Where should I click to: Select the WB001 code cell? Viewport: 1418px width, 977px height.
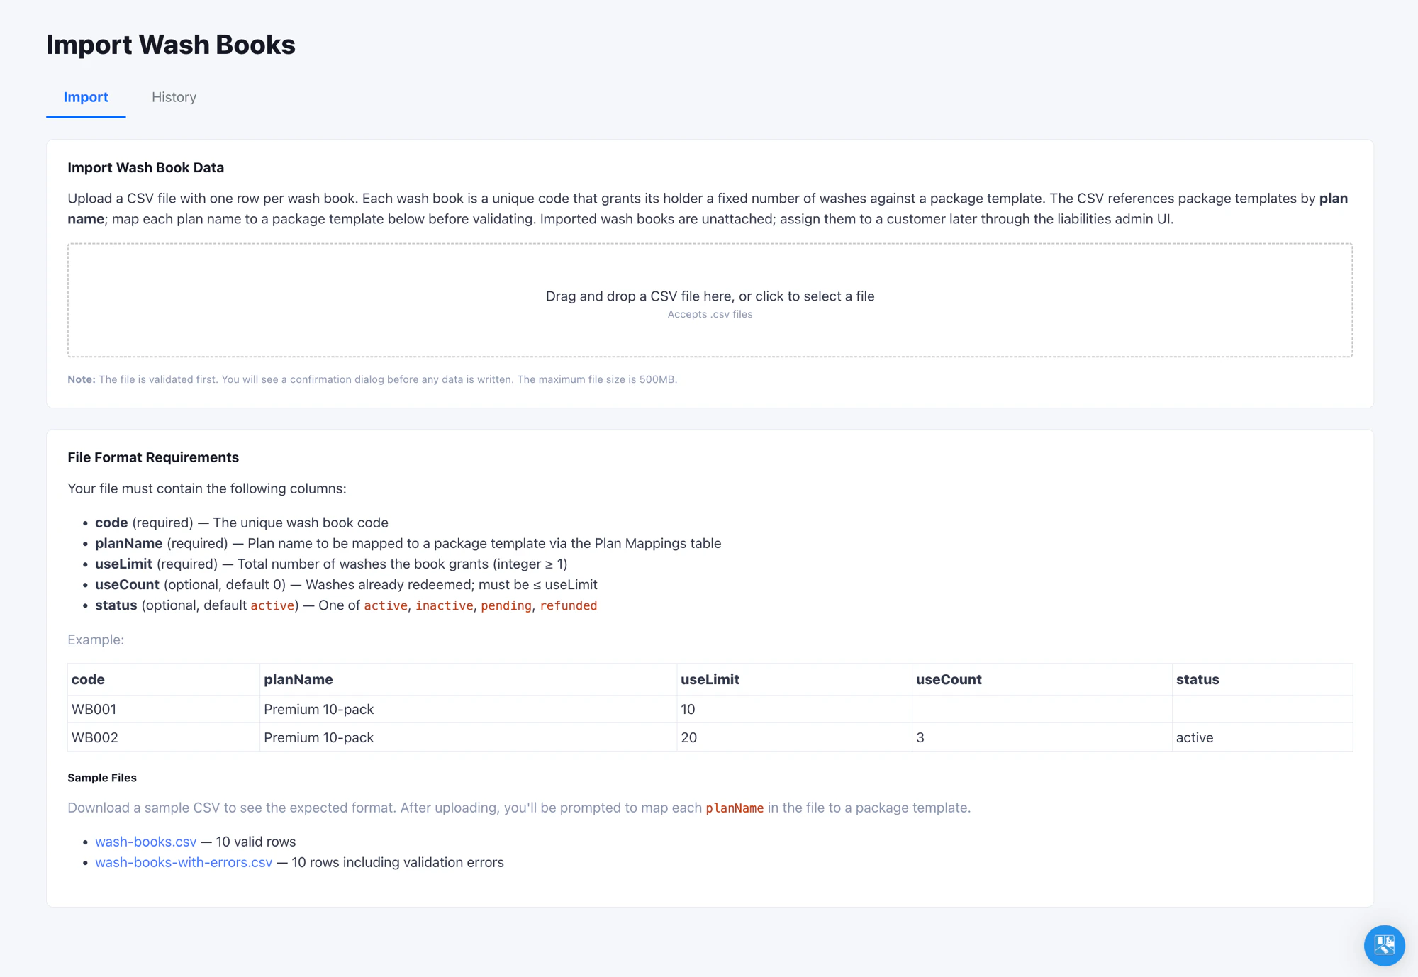coord(164,709)
